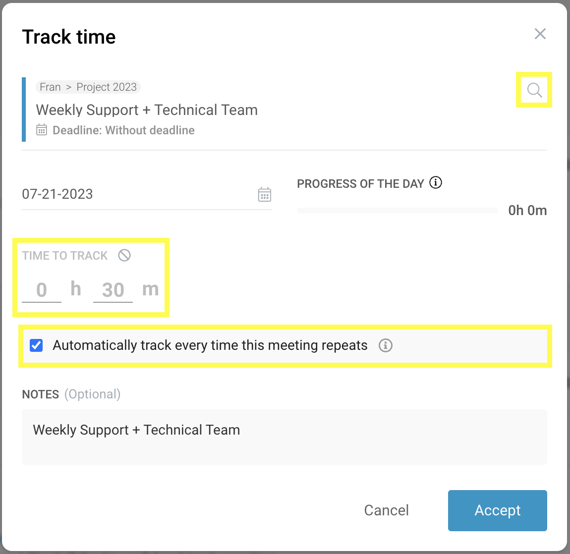Click the Deadline: Without deadline text
570x554 pixels.
point(123,130)
